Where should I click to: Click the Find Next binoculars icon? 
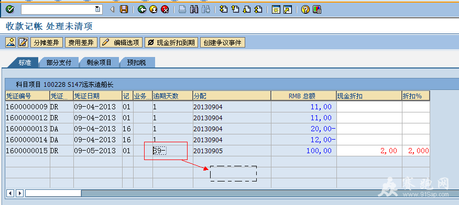(x=206, y=9)
